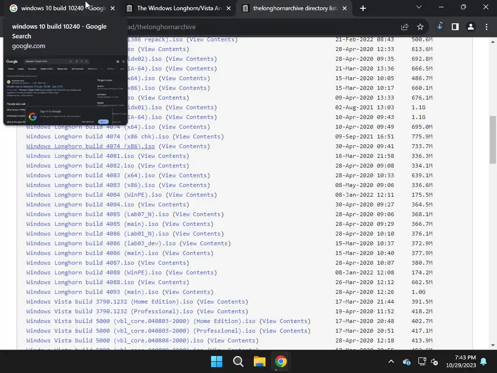View Contents of build 4081.iso
The height and width of the screenshot is (373, 497).
tap(163, 156)
